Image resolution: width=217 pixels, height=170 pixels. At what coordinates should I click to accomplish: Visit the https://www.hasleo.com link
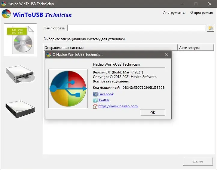tap(118, 106)
